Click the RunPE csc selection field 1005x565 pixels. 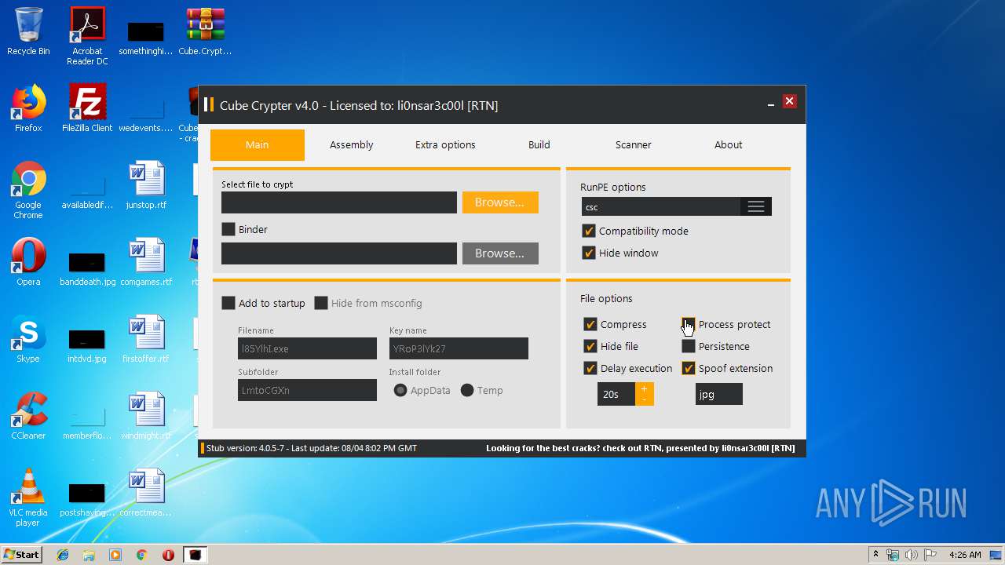pos(661,206)
